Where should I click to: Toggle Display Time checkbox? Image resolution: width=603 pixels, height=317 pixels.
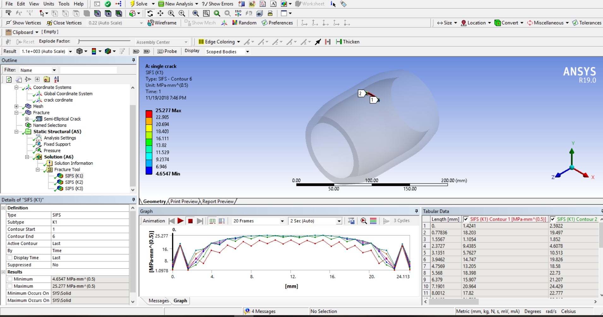pos(10,258)
